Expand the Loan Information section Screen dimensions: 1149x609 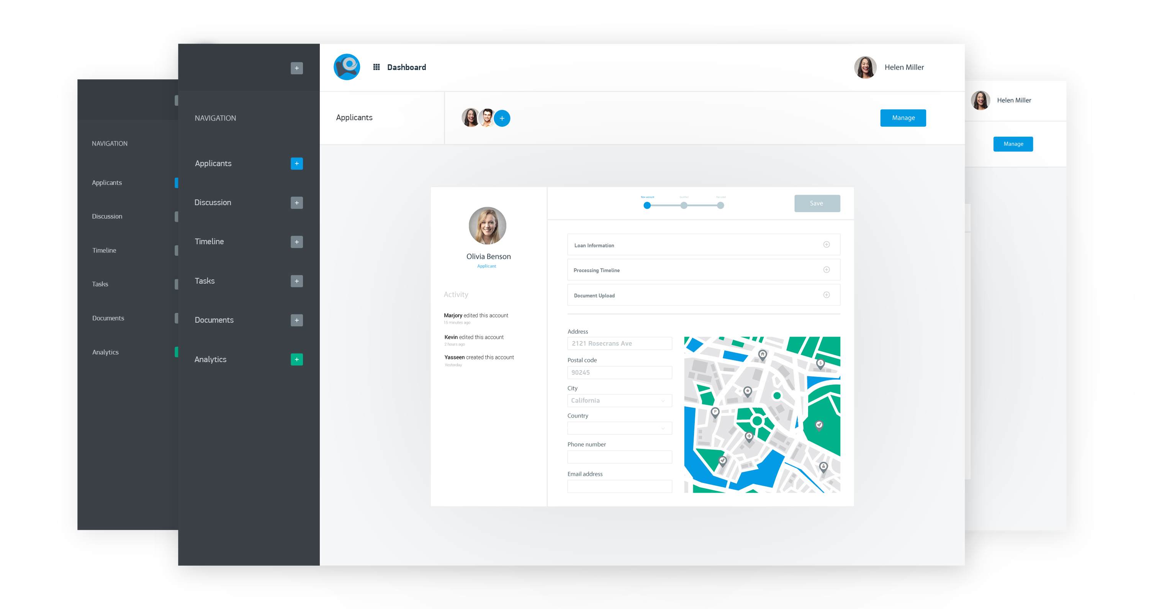(x=704, y=245)
